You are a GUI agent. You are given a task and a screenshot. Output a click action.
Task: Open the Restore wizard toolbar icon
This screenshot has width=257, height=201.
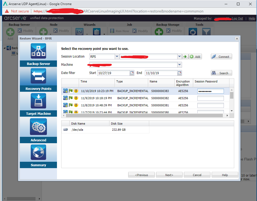[x=79, y=32]
